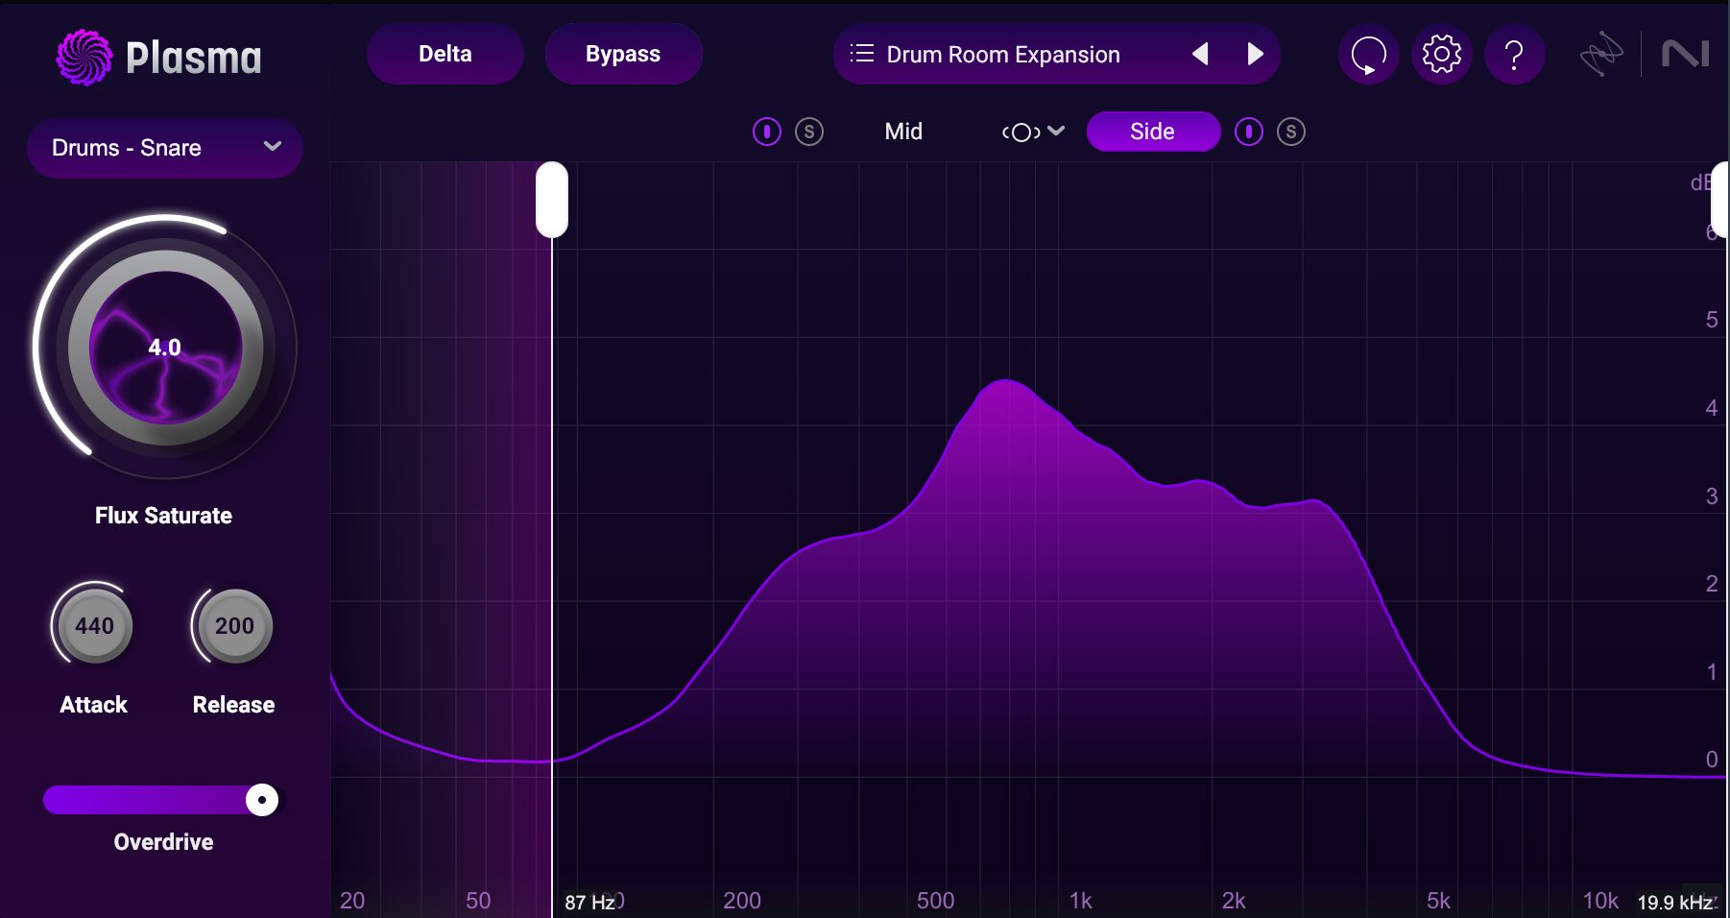Enable Delta listening mode

click(x=445, y=54)
